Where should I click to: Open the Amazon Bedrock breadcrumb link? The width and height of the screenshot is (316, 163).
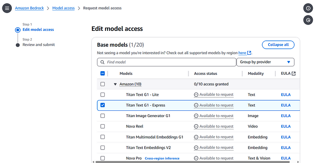point(29,8)
